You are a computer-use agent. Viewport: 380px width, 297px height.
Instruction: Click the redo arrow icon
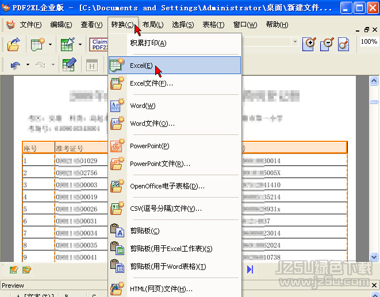click(40, 65)
